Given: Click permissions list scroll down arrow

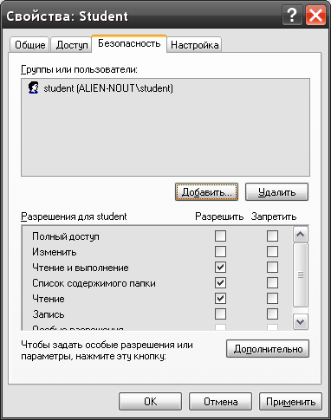Looking at the screenshot, I should [301, 321].
